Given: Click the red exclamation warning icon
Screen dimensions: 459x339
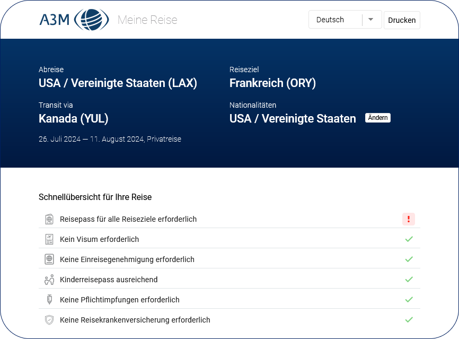Looking at the screenshot, I should tap(408, 219).
